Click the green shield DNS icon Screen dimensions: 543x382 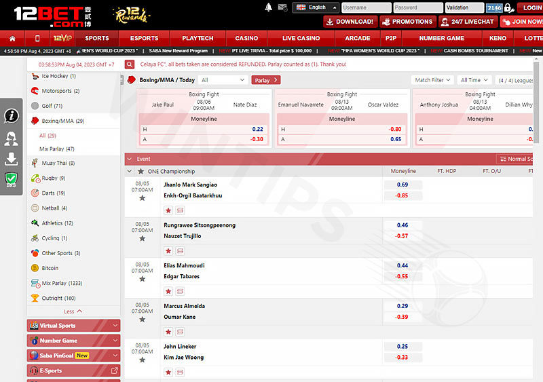point(11,180)
